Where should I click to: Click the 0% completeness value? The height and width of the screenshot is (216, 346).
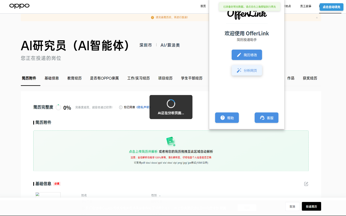click(67, 108)
